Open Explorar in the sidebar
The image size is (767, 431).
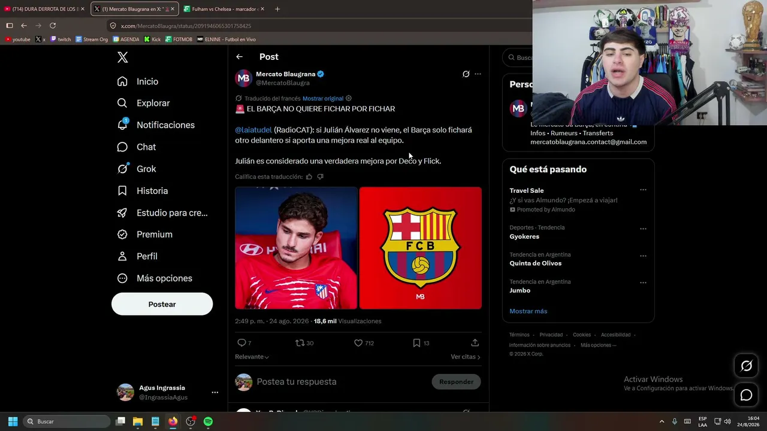click(144, 103)
